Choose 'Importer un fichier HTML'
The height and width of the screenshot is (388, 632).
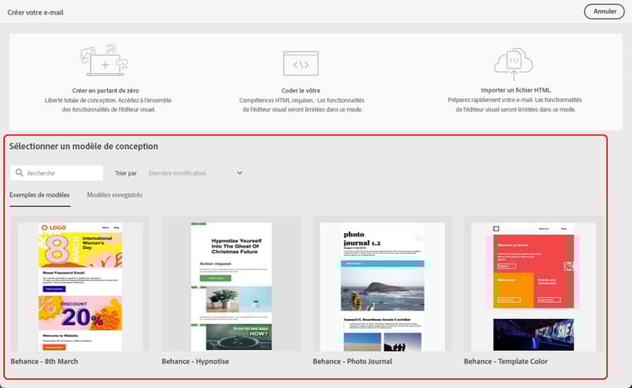515,81
